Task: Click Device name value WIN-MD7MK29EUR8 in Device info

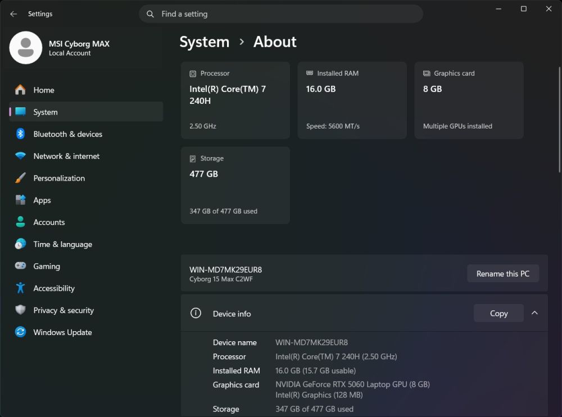Action: tap(311, 342)
